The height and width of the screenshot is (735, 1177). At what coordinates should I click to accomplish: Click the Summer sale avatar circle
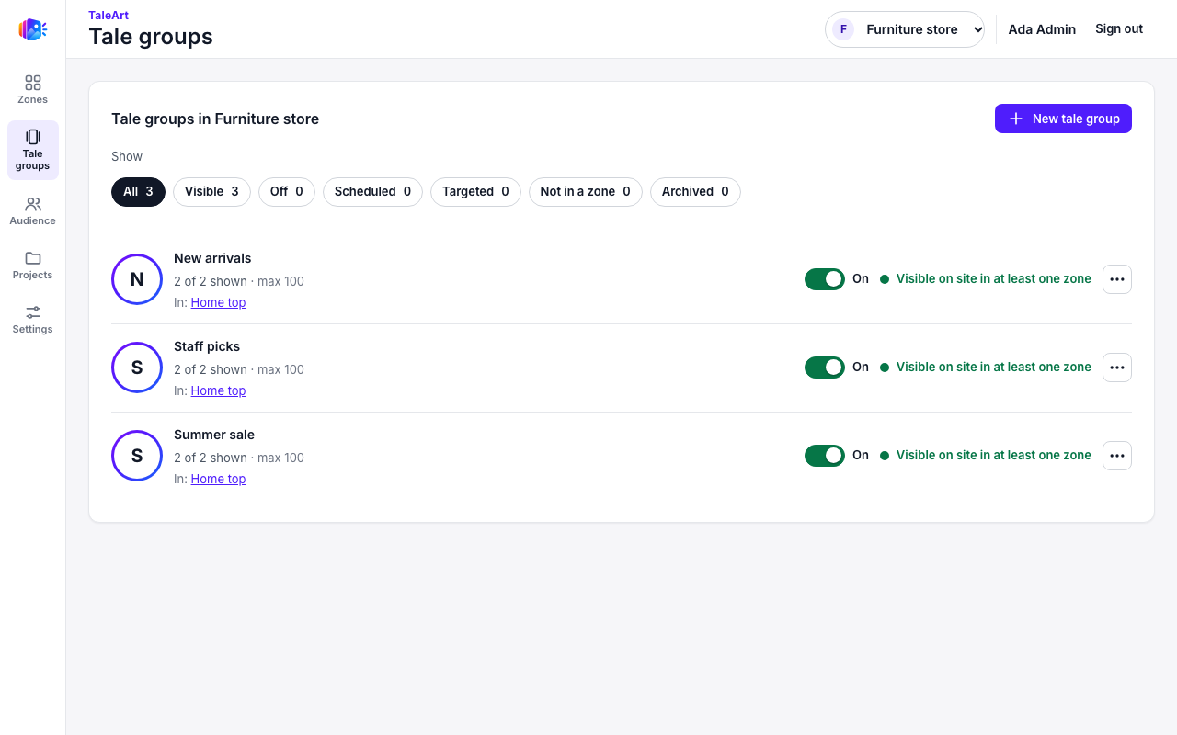(137, 456)
